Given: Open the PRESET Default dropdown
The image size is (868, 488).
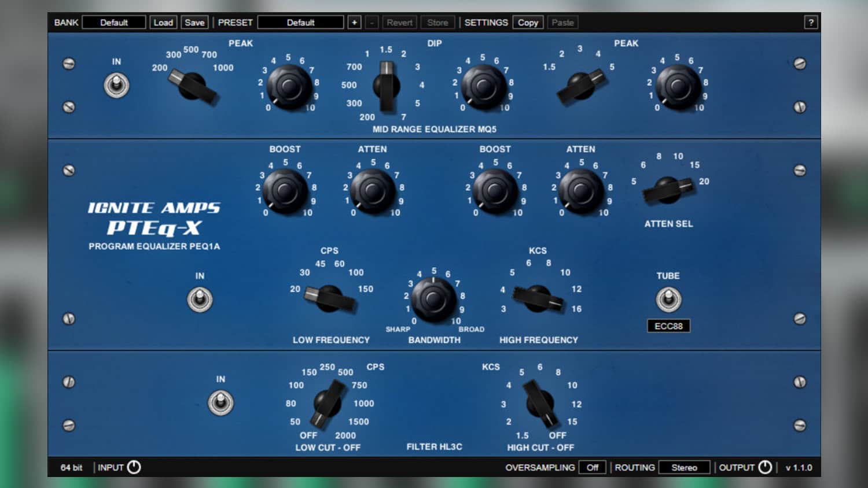Looking at the screenshot, I should (300, 23).
